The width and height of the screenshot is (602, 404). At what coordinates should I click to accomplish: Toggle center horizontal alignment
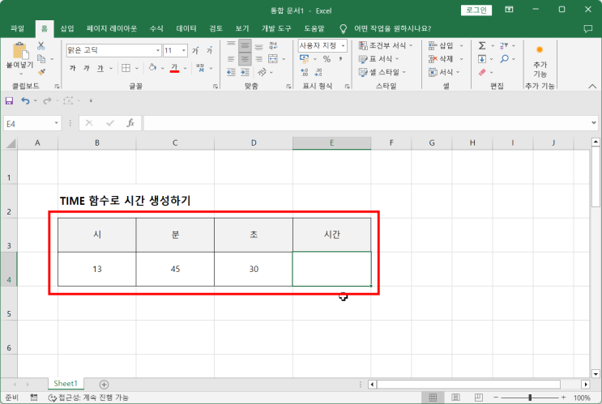click(245, 59)
